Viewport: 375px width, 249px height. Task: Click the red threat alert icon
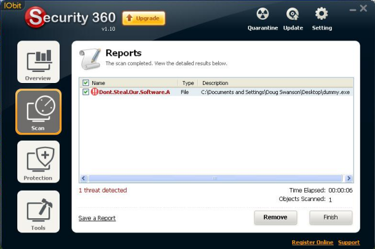click(x=95, y=92)
